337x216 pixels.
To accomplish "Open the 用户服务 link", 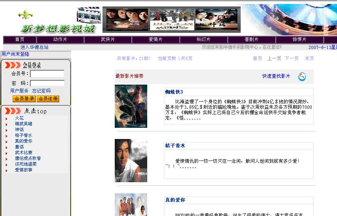I will coord(19,91).
